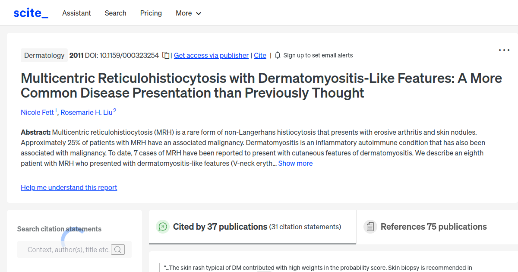This screenshot has height=272, width=518.
Task: Click the magnifier icon in citation search box
Action: click(118, 250)
